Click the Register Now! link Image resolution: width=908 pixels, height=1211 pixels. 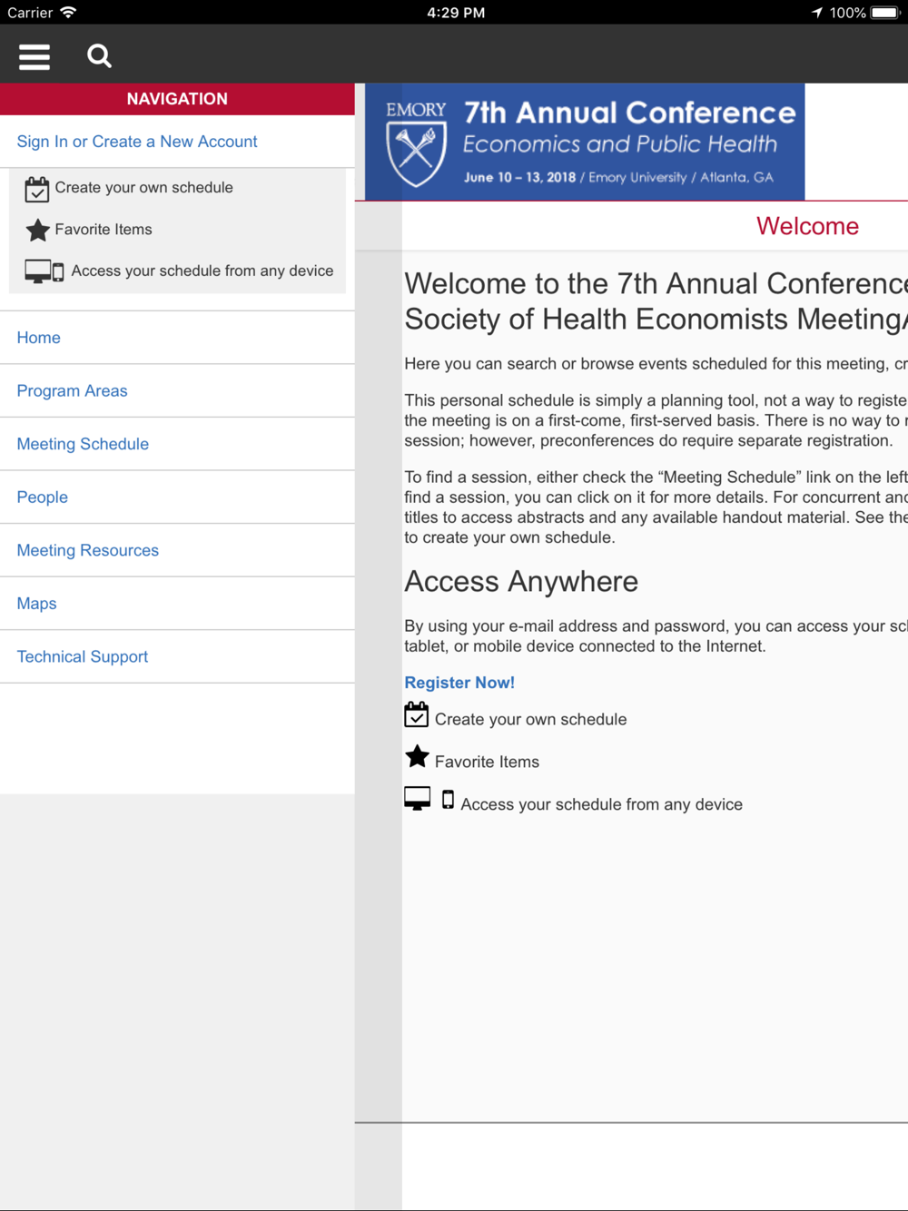click(459, 683)
